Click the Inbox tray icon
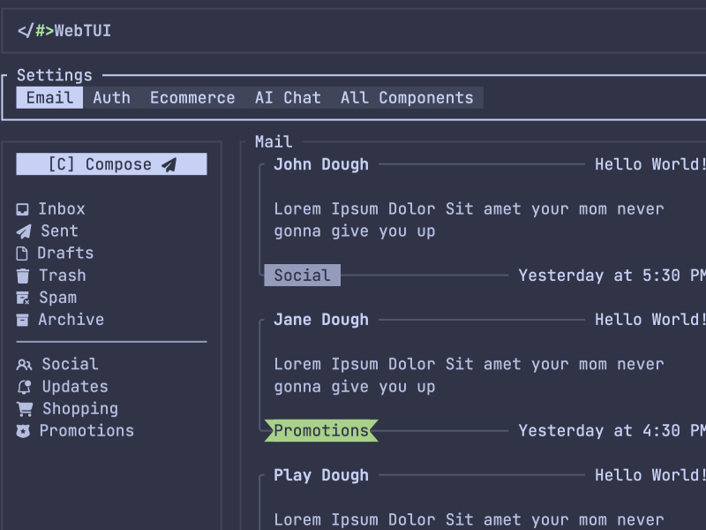The height and width of the screenshot is (530, 706). (x=23, y=209)
